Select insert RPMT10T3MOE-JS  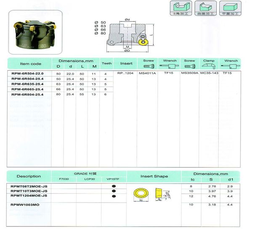coord(29,191)
